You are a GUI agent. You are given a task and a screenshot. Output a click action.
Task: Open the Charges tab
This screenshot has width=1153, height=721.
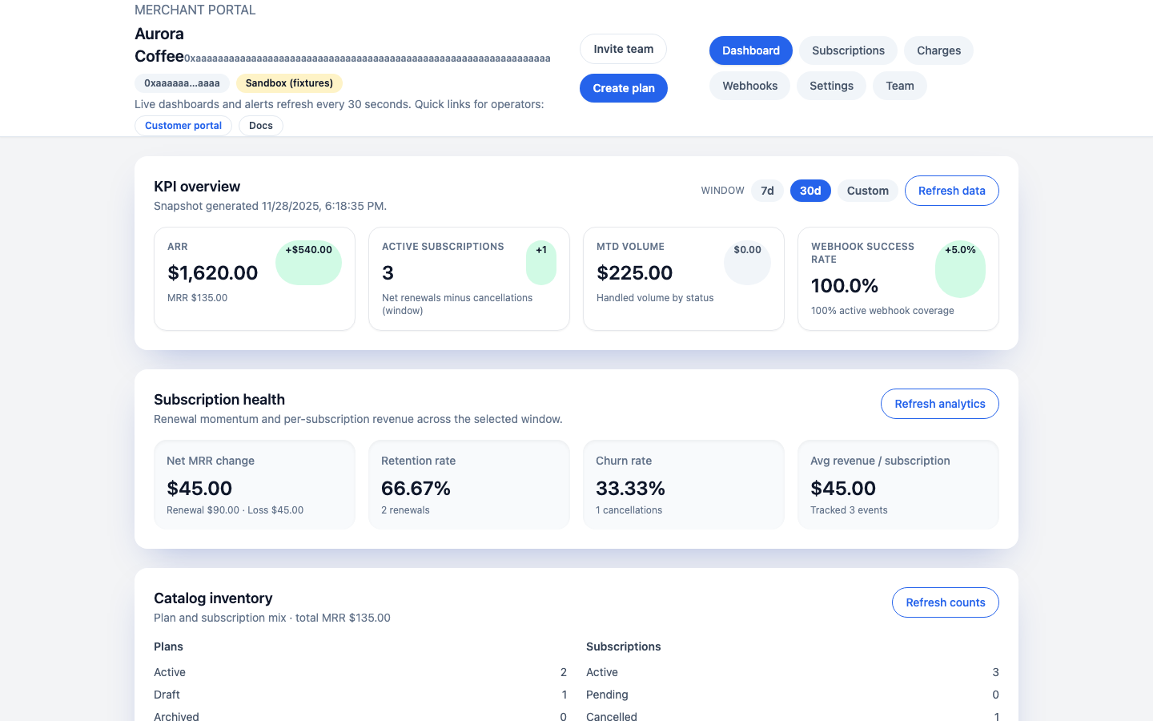coord(938,50)
